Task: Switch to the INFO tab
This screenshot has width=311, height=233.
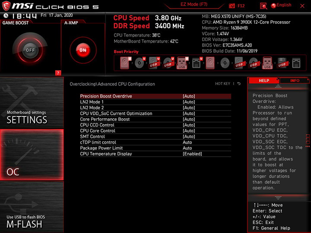Action: [295, 80]
